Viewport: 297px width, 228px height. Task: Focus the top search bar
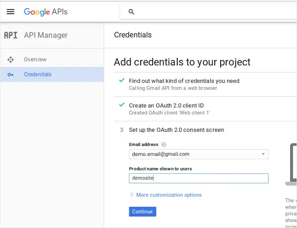(x=210, y=12)
